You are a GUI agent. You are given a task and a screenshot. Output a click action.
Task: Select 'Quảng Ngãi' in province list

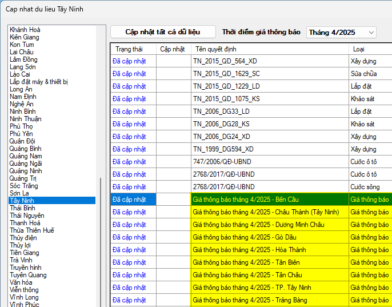[52, 164]
